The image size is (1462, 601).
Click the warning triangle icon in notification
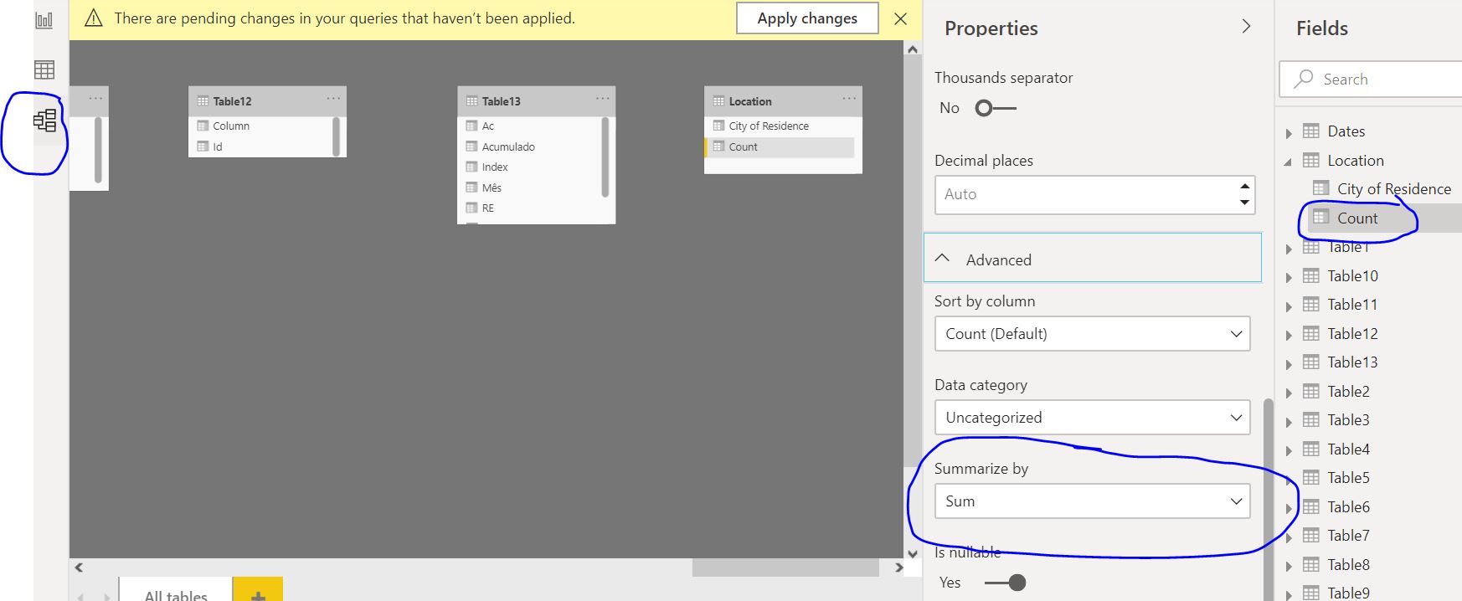94,18
